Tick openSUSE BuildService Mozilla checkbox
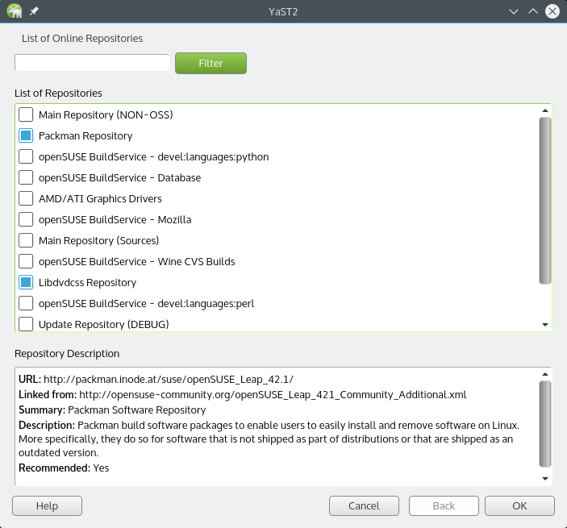The height and width of the screenshot is (528, 567). (x=26, y=219)
